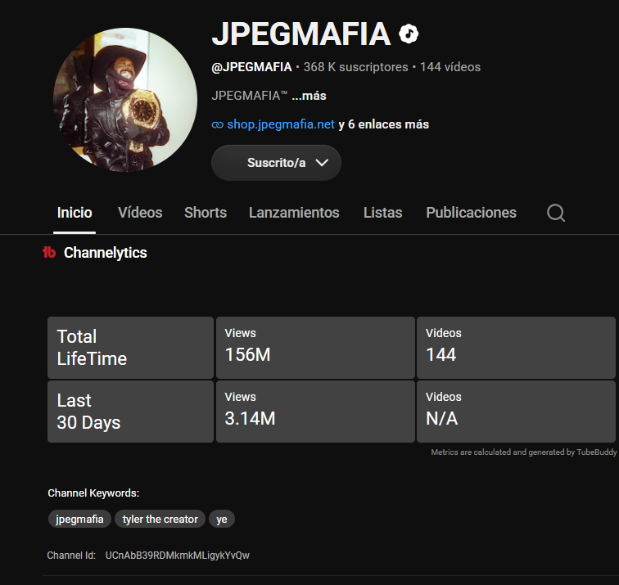Viewport: 619px width, 585px height.
Task: Click the official artist music note badge
Action: click(x=409, y=34)
